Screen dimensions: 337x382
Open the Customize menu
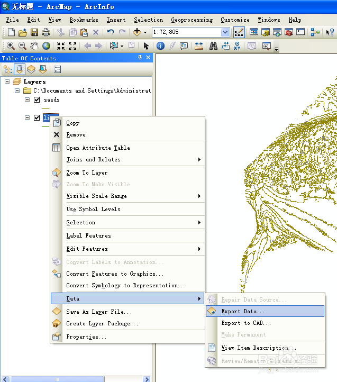click(x=235, y=20)
